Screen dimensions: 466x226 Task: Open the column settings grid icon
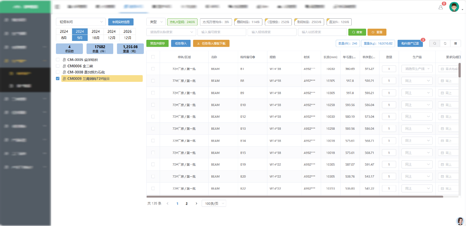[455, 43]
